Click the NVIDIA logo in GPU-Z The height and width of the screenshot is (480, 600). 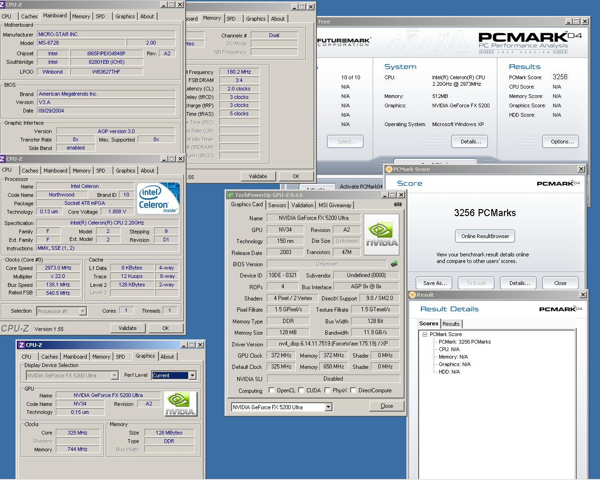point(382,234)
